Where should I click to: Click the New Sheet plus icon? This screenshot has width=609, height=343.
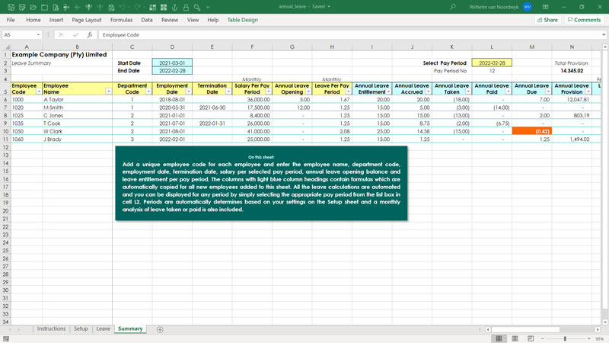pos(160,329)
